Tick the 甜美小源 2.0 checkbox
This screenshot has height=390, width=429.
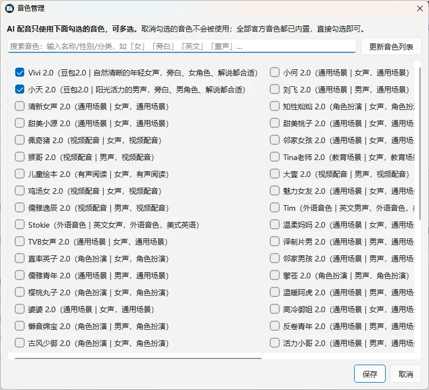(x=20, y=123)
